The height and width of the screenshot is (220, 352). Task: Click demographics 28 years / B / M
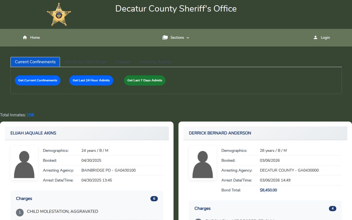point(273,150)
